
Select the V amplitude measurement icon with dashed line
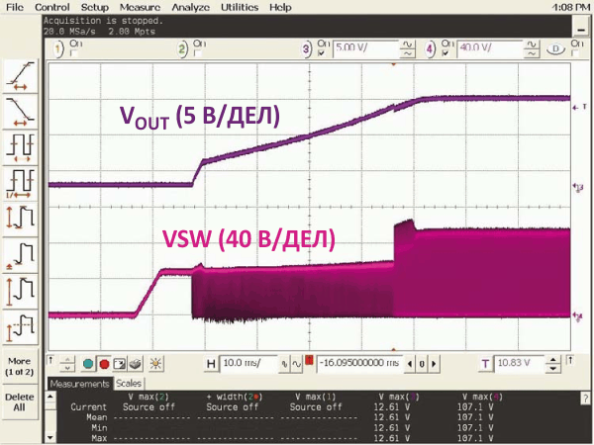(21, 327)
